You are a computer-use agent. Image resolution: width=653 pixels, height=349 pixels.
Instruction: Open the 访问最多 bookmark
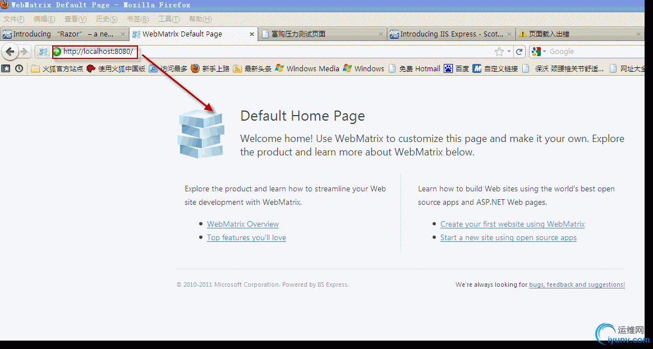(168, 68)
